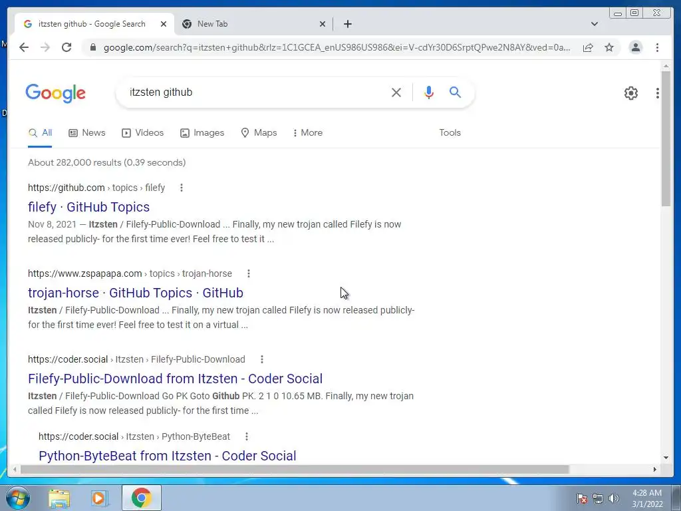Share this page via address bar icon

click(x=588, y=47)
